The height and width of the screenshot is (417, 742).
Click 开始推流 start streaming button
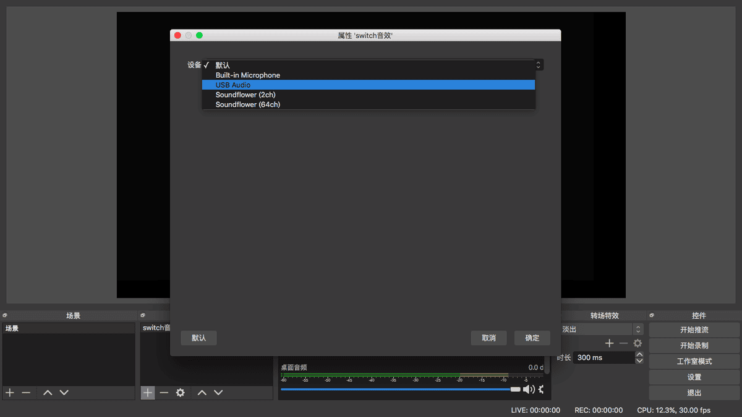pyautogui.click(x=694, y=330)
